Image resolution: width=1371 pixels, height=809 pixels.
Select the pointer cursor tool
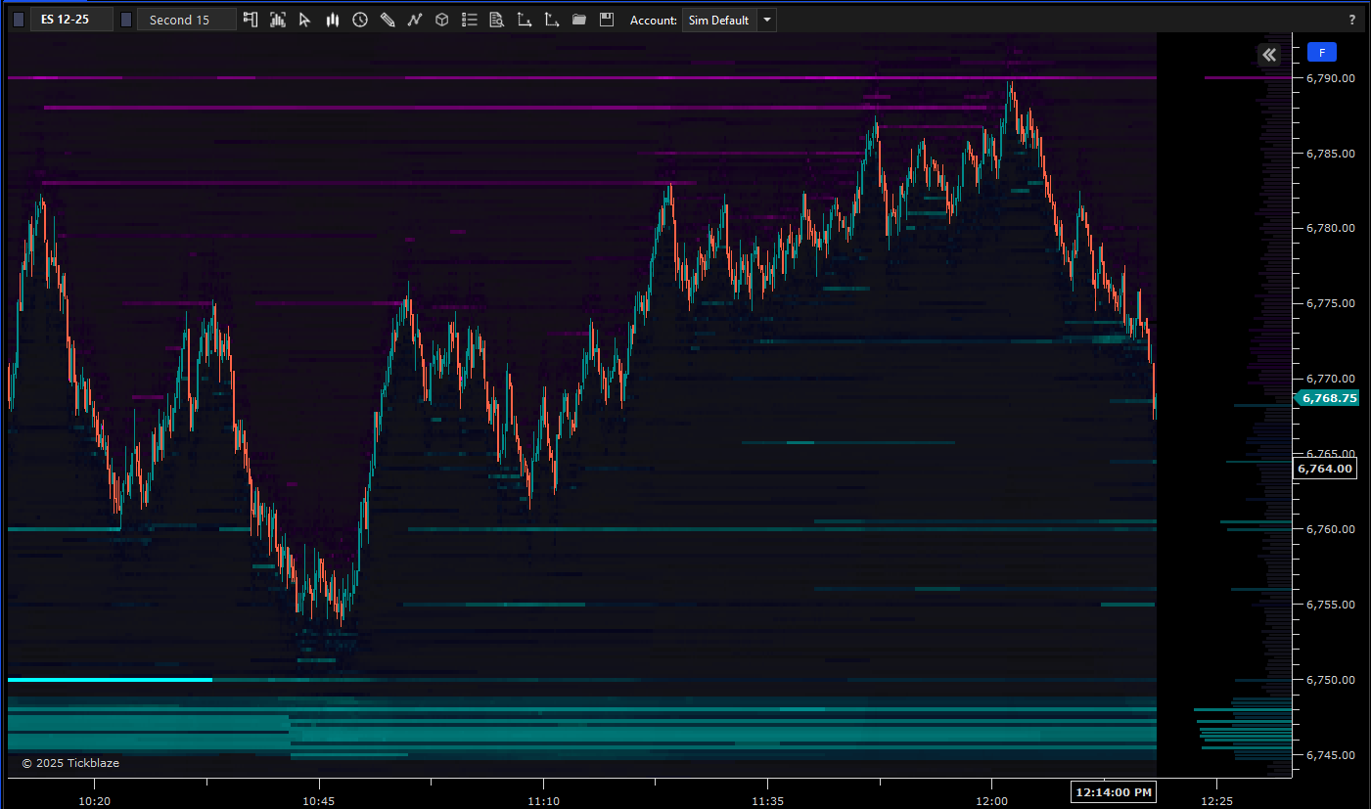305,20
